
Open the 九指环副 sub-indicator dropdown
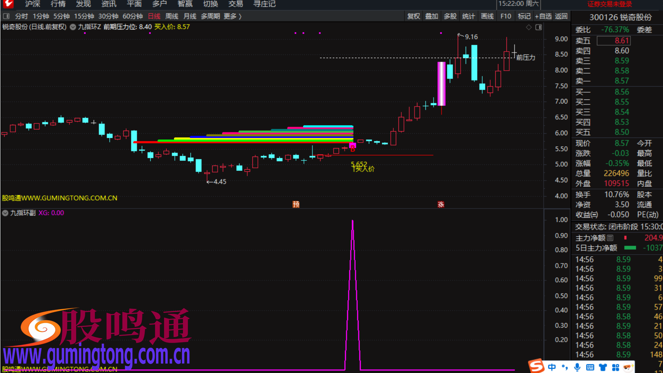[x=5, y=213]
